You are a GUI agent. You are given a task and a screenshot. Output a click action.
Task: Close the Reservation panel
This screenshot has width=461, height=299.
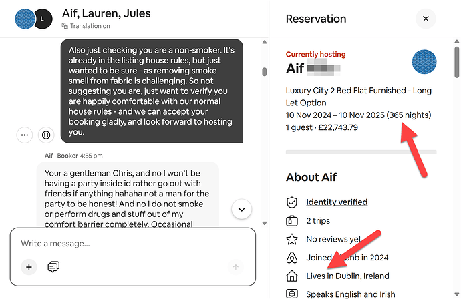click(426, 19)
